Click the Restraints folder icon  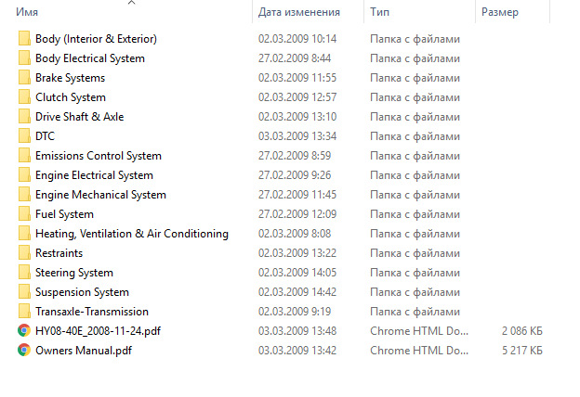tap(23, 253)
